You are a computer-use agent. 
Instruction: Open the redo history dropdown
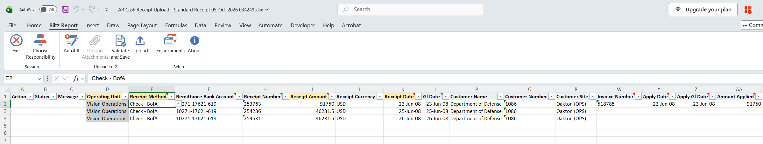tap(98, 10)
